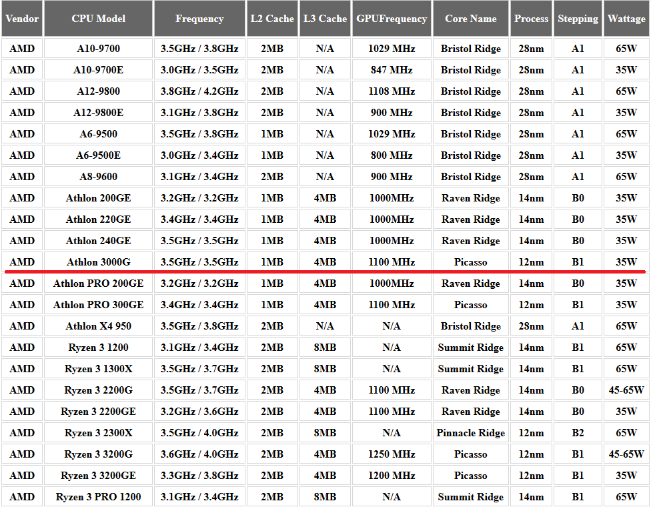Image resolution: width=651 pixels, height=507 pixels.
Task: Click the 800 MHz GPU frequency cell
Action: click(392, 155)
